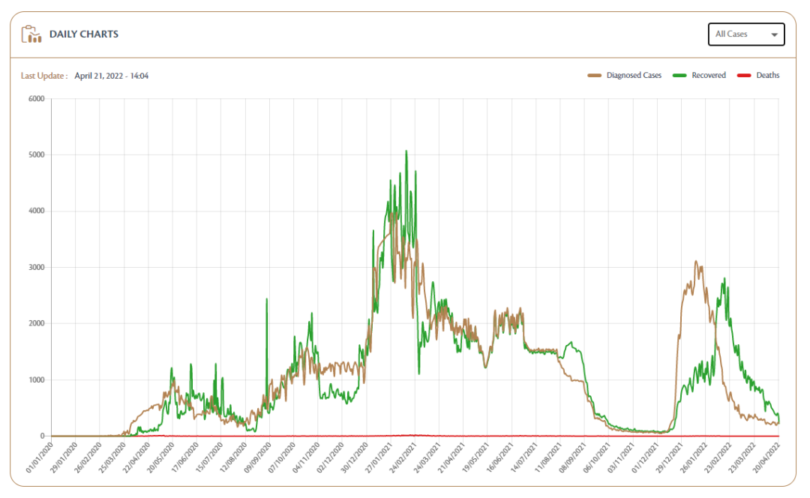This screenshot has width=810, height=498.
Task: Click the DAILY CHARTS heading
Action: (84, 34)
